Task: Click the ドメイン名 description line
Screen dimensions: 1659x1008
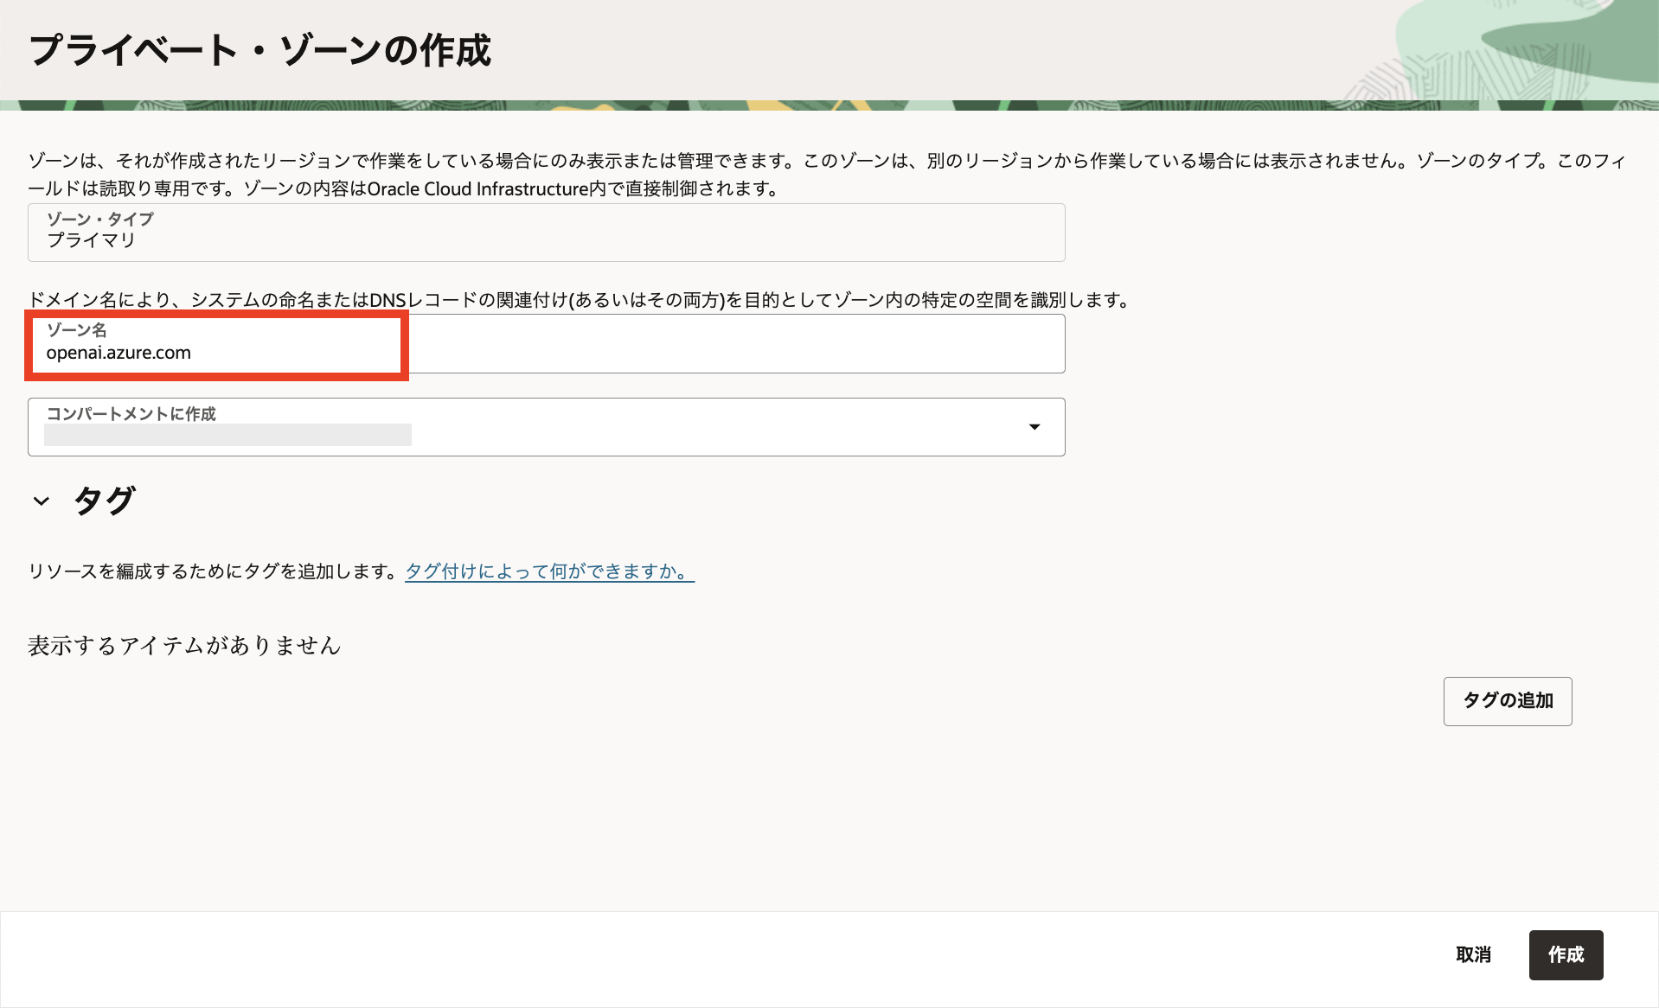Action: [x=578, y=301]
